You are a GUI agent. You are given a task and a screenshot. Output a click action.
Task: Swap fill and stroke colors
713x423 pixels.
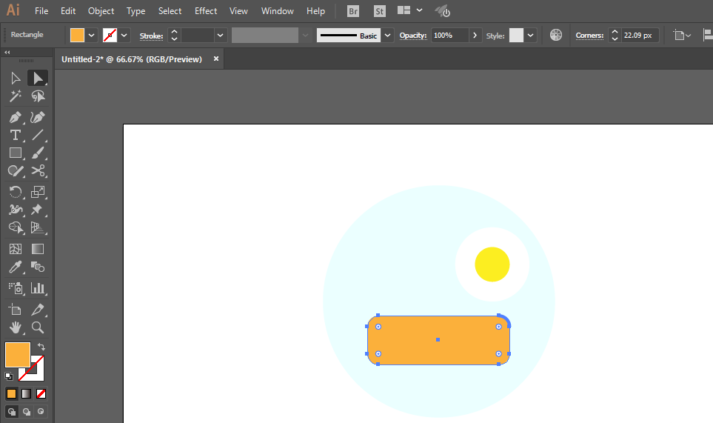(41, 347)
